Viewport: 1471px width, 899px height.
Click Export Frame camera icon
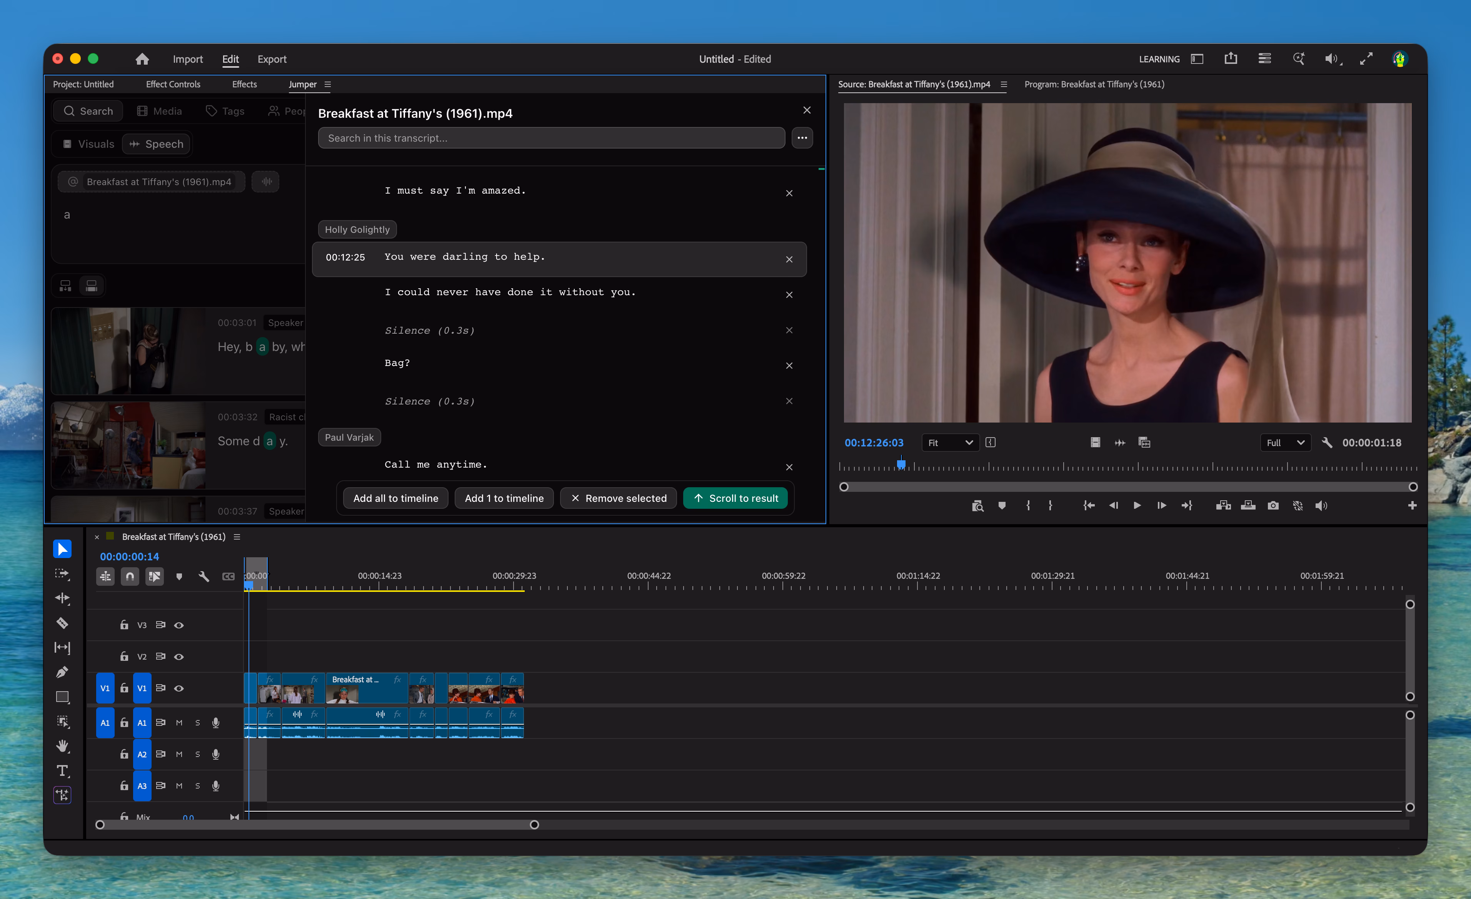click(x=1273, y=505)
